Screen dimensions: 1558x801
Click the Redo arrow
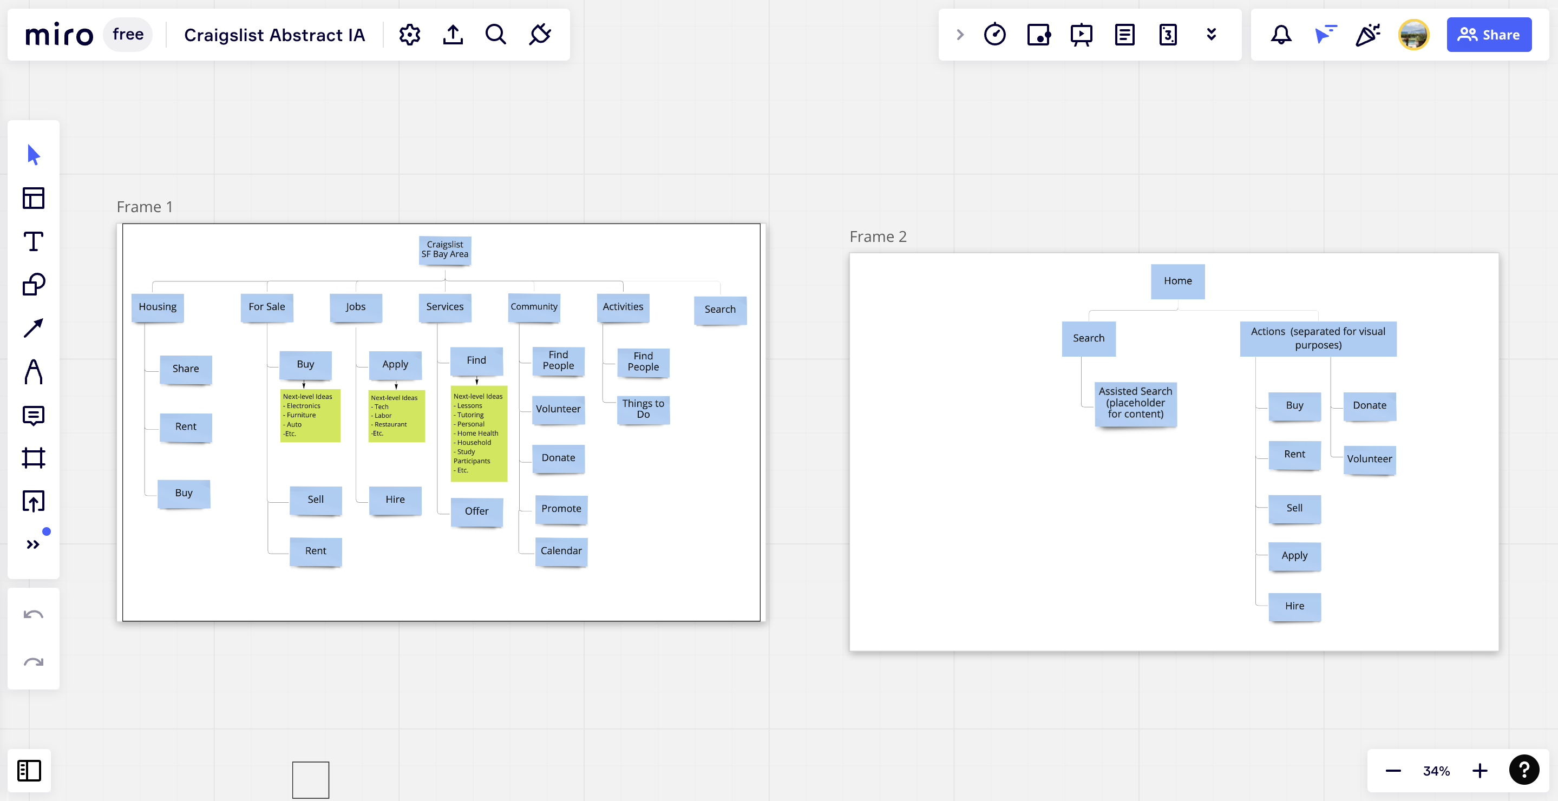(x=33, y=662)
